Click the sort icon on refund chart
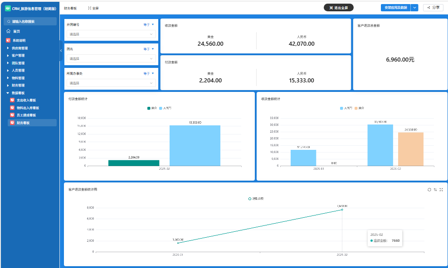Screen dimensions: 448x268 (x=435, y=190)
